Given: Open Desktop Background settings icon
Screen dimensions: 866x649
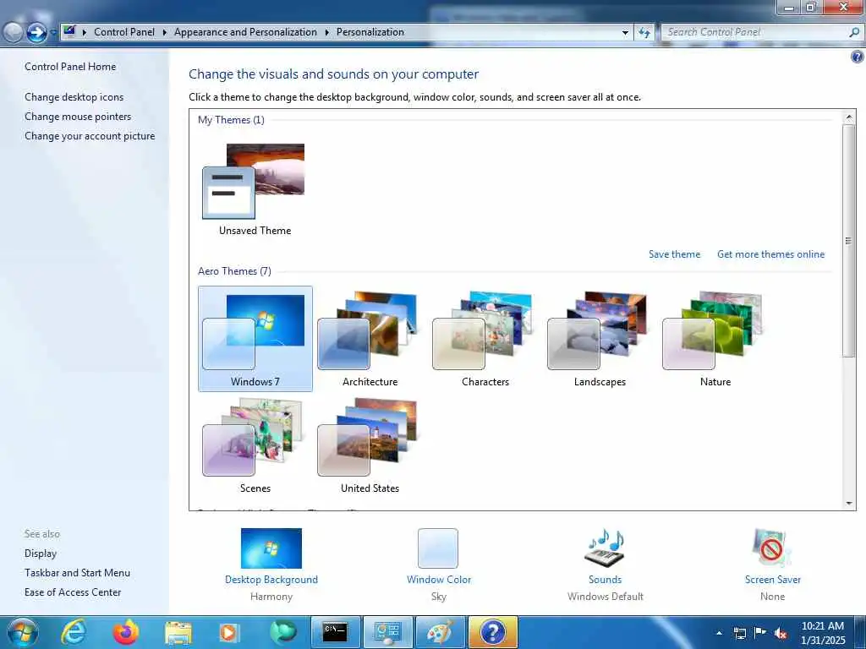Looking at the screenshot, I should click(x=271, y=548).
